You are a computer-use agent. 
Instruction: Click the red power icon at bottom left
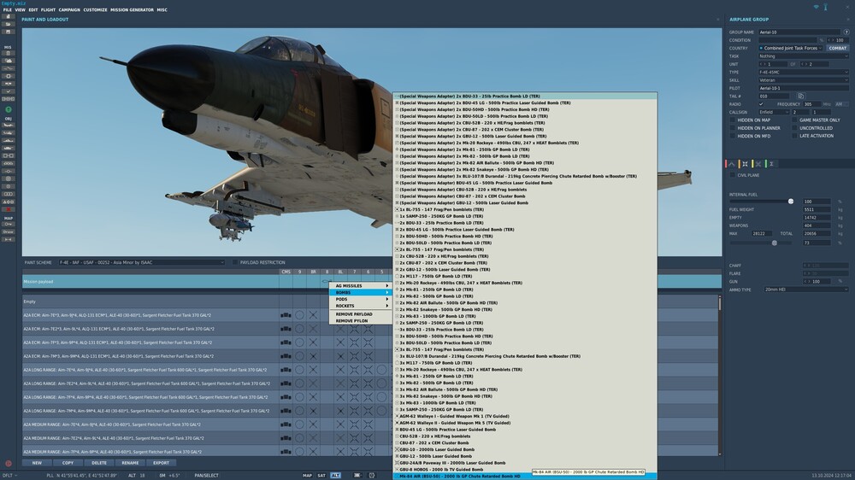click(x=9, y=463)
